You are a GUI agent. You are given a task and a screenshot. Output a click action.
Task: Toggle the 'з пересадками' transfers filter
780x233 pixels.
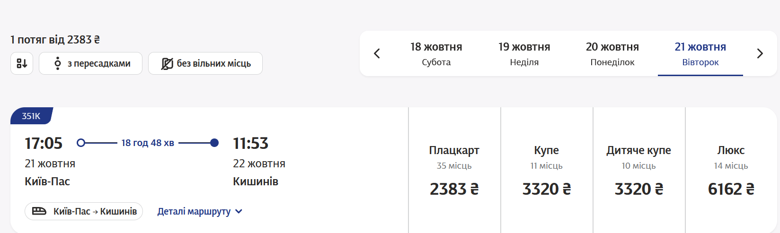coord(90,63)
